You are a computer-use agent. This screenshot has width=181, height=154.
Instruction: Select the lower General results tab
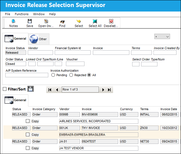15,100
